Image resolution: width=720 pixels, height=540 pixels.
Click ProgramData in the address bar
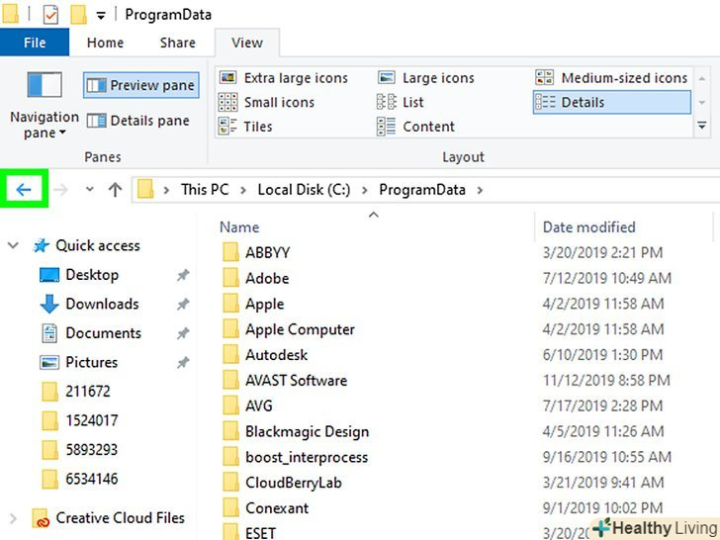(422, 189)
